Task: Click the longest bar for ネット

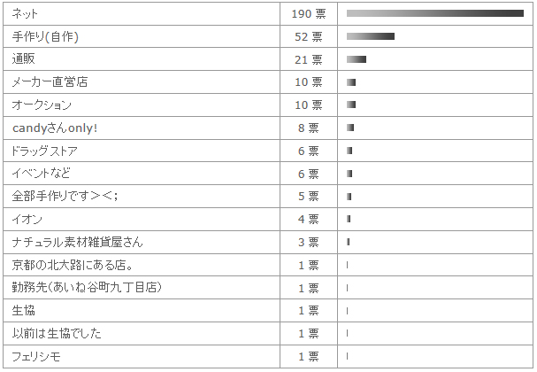Action: tap(435, 13)
